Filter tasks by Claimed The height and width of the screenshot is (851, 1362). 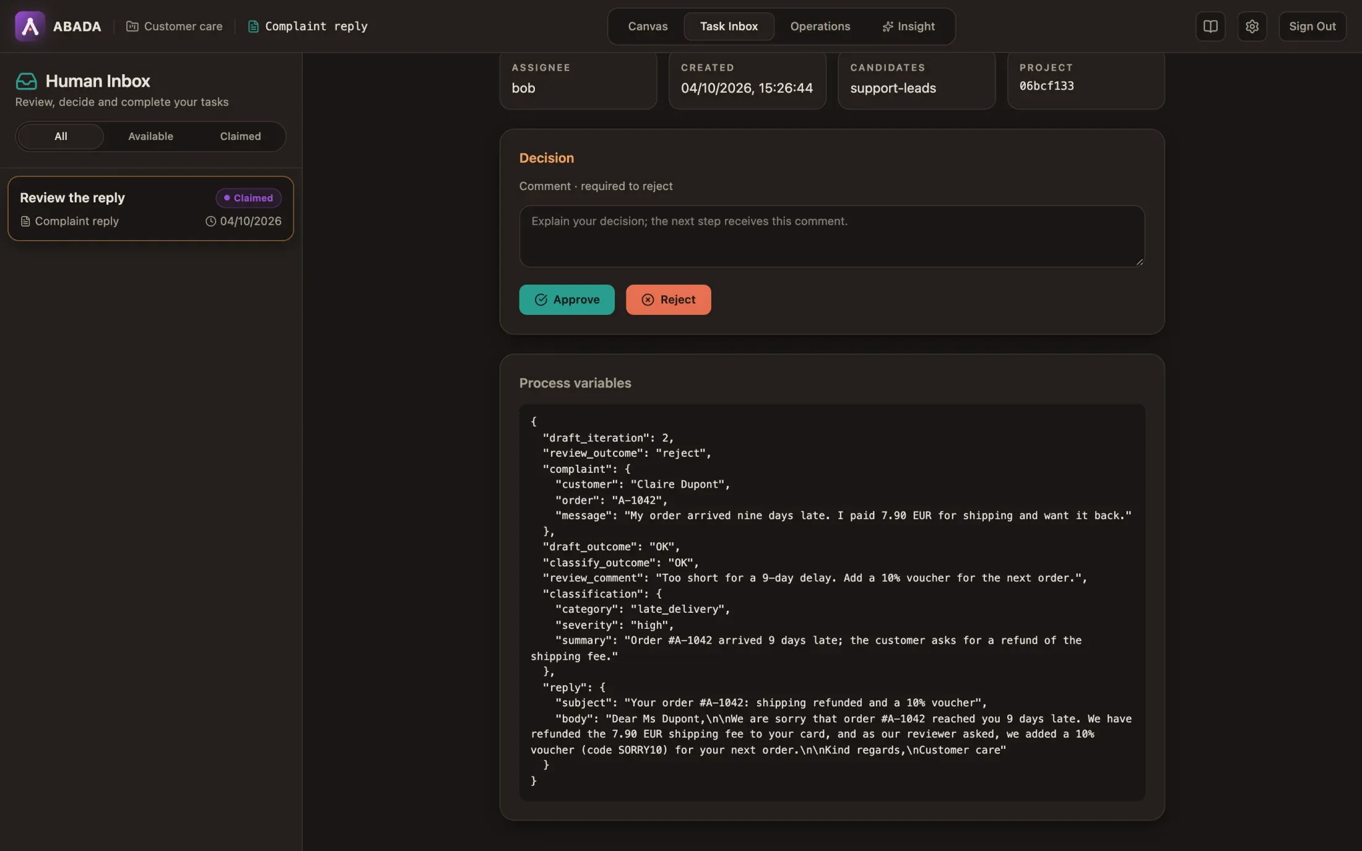[x=240, y=136]
